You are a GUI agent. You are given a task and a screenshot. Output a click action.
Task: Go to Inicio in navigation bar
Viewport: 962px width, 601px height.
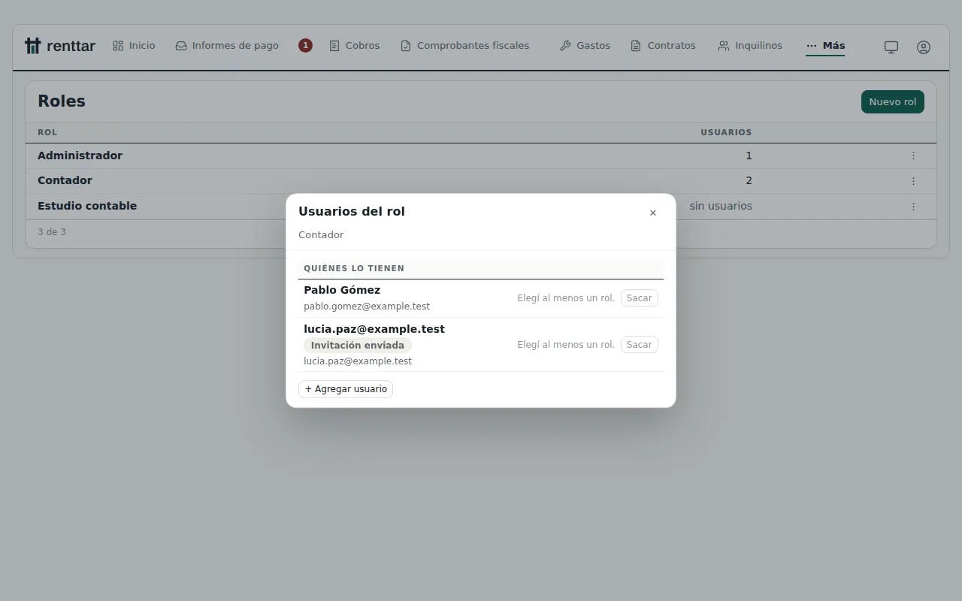click(x=134, y=46)
